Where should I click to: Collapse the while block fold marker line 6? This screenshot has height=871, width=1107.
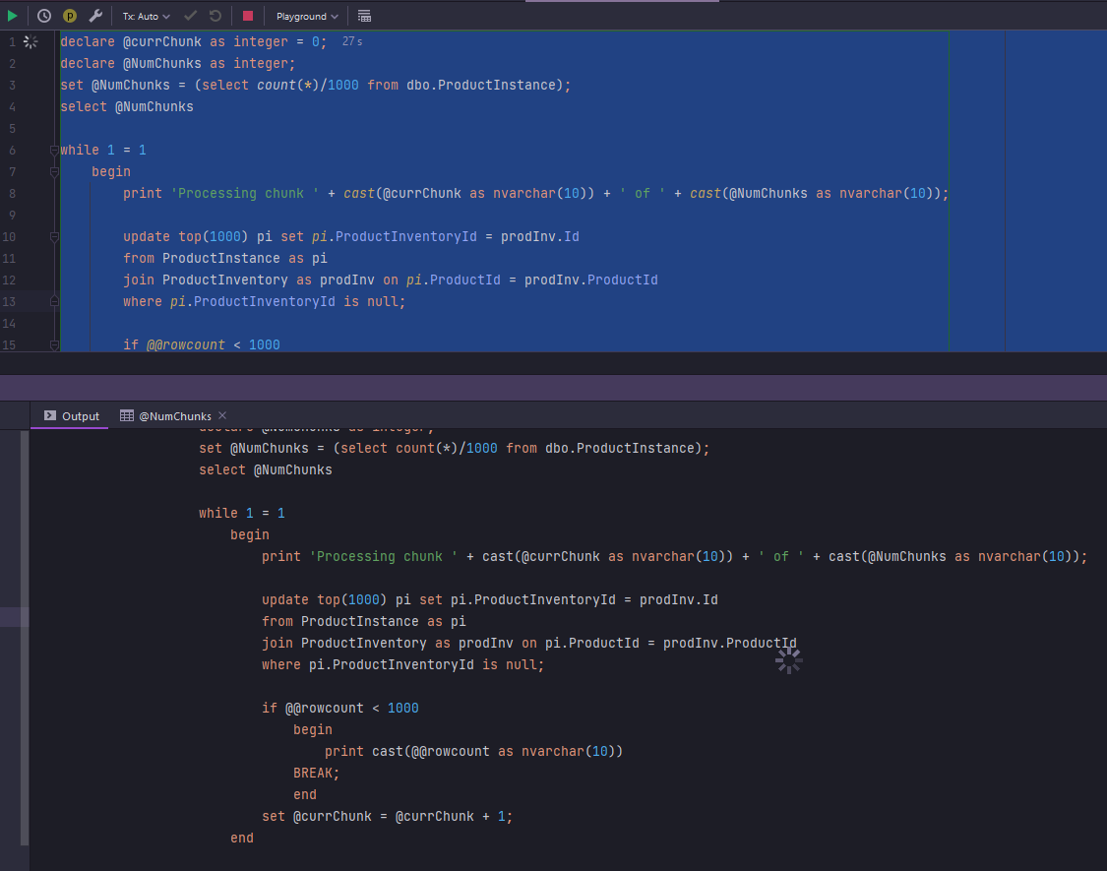click(54, 150)
